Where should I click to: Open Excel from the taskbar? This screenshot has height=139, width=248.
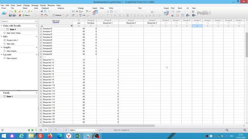pyautogui.click(x=78, y=136)
